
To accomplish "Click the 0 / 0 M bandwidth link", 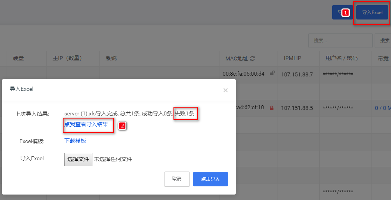I will tap(383, 108).
